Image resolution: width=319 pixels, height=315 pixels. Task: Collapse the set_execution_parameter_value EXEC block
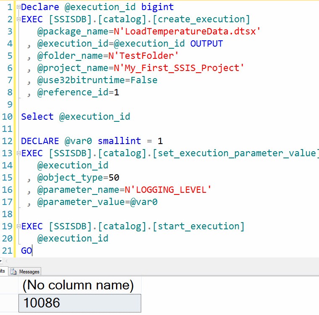point(18,153)
